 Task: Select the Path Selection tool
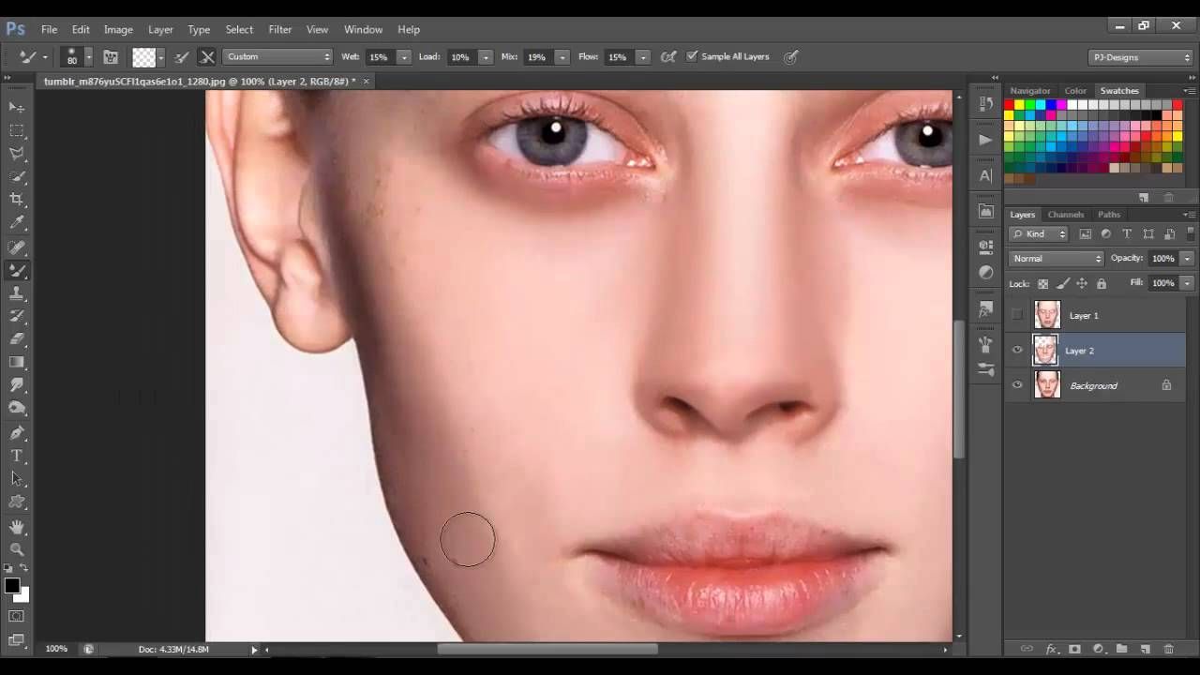pyautogui.click(x=17, y=479)
